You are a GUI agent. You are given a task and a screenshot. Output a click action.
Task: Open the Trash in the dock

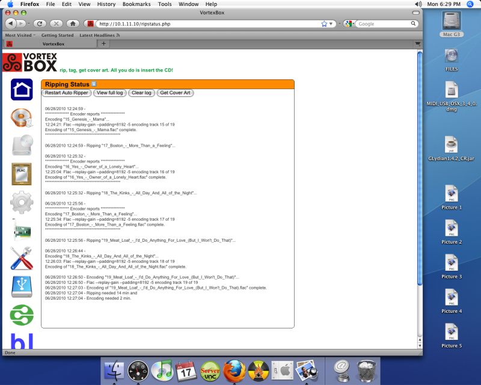point(366,371)
